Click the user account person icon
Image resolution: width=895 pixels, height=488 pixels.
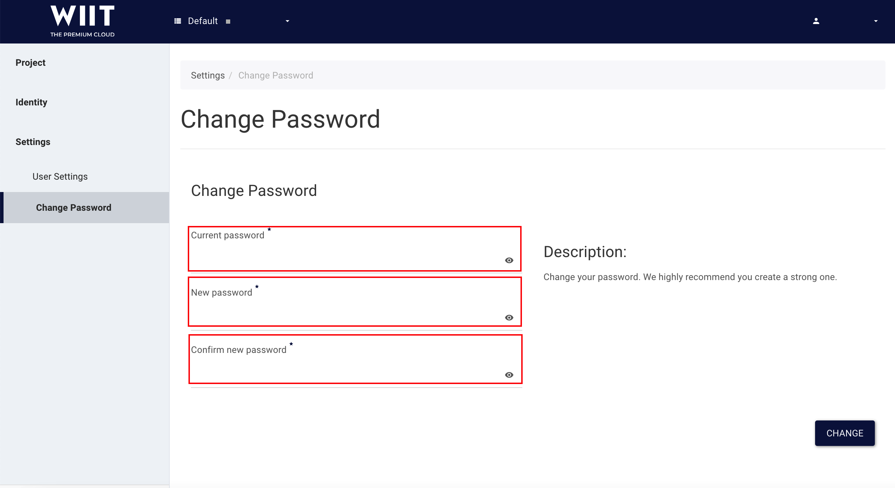[816, 21]
